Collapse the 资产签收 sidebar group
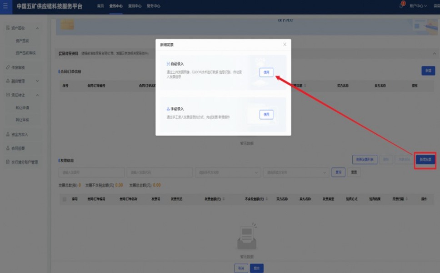This screenshot has height=273, width=440. pos(37,29)
